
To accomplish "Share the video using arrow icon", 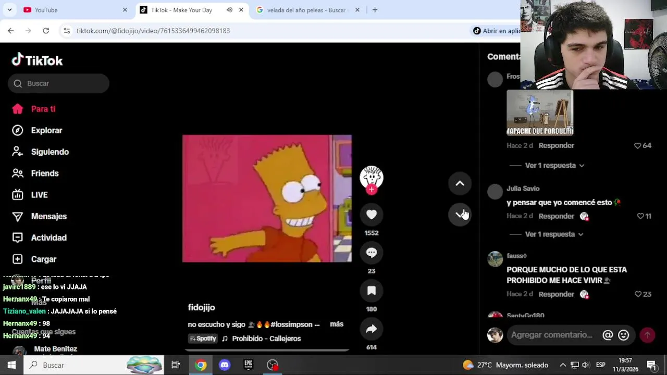I will pos(371,329).
